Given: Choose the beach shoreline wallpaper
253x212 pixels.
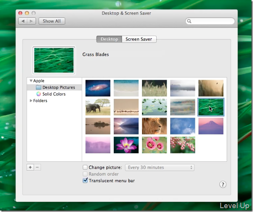Looking at the screenshot, I should [126, 88].
